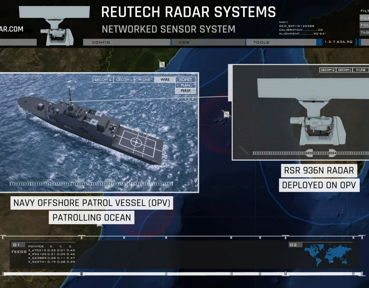The height and width of the screenshot is (288, 369).
Task: Select H LINE in the radar view panel
Action: [x=360, y=70]
